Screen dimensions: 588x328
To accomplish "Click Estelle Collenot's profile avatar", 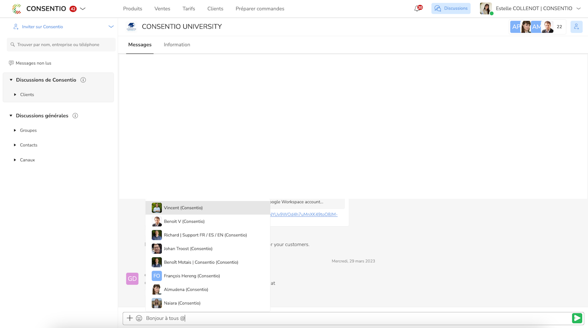I will tap(486, 8).
